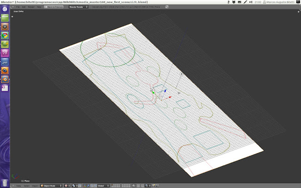Click the clock showing 21:02

(x=258, y=2)
